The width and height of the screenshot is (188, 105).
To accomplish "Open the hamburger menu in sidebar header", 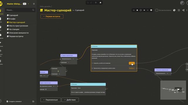I will [x=34, y=4].
